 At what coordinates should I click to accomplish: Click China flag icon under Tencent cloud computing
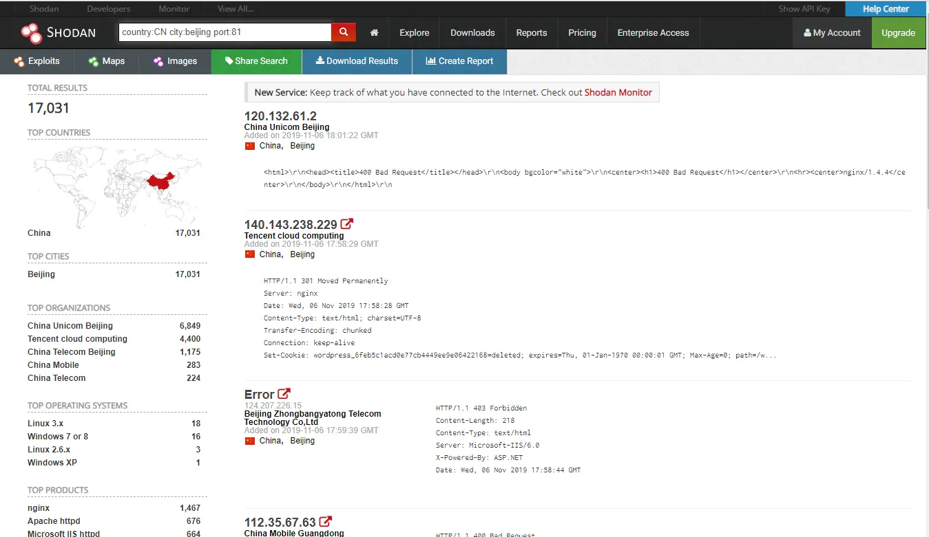click(250, 254)
